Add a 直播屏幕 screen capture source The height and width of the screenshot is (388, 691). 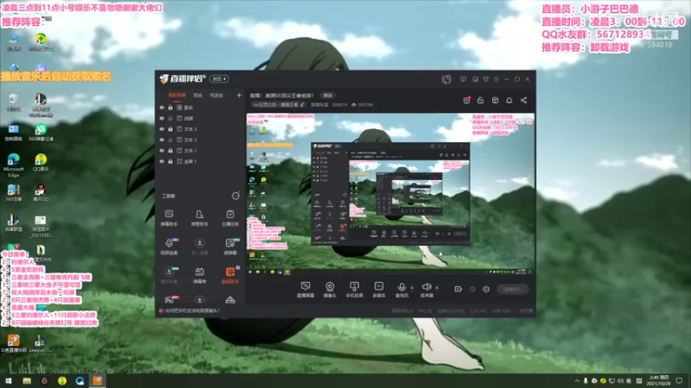[306, 290]
